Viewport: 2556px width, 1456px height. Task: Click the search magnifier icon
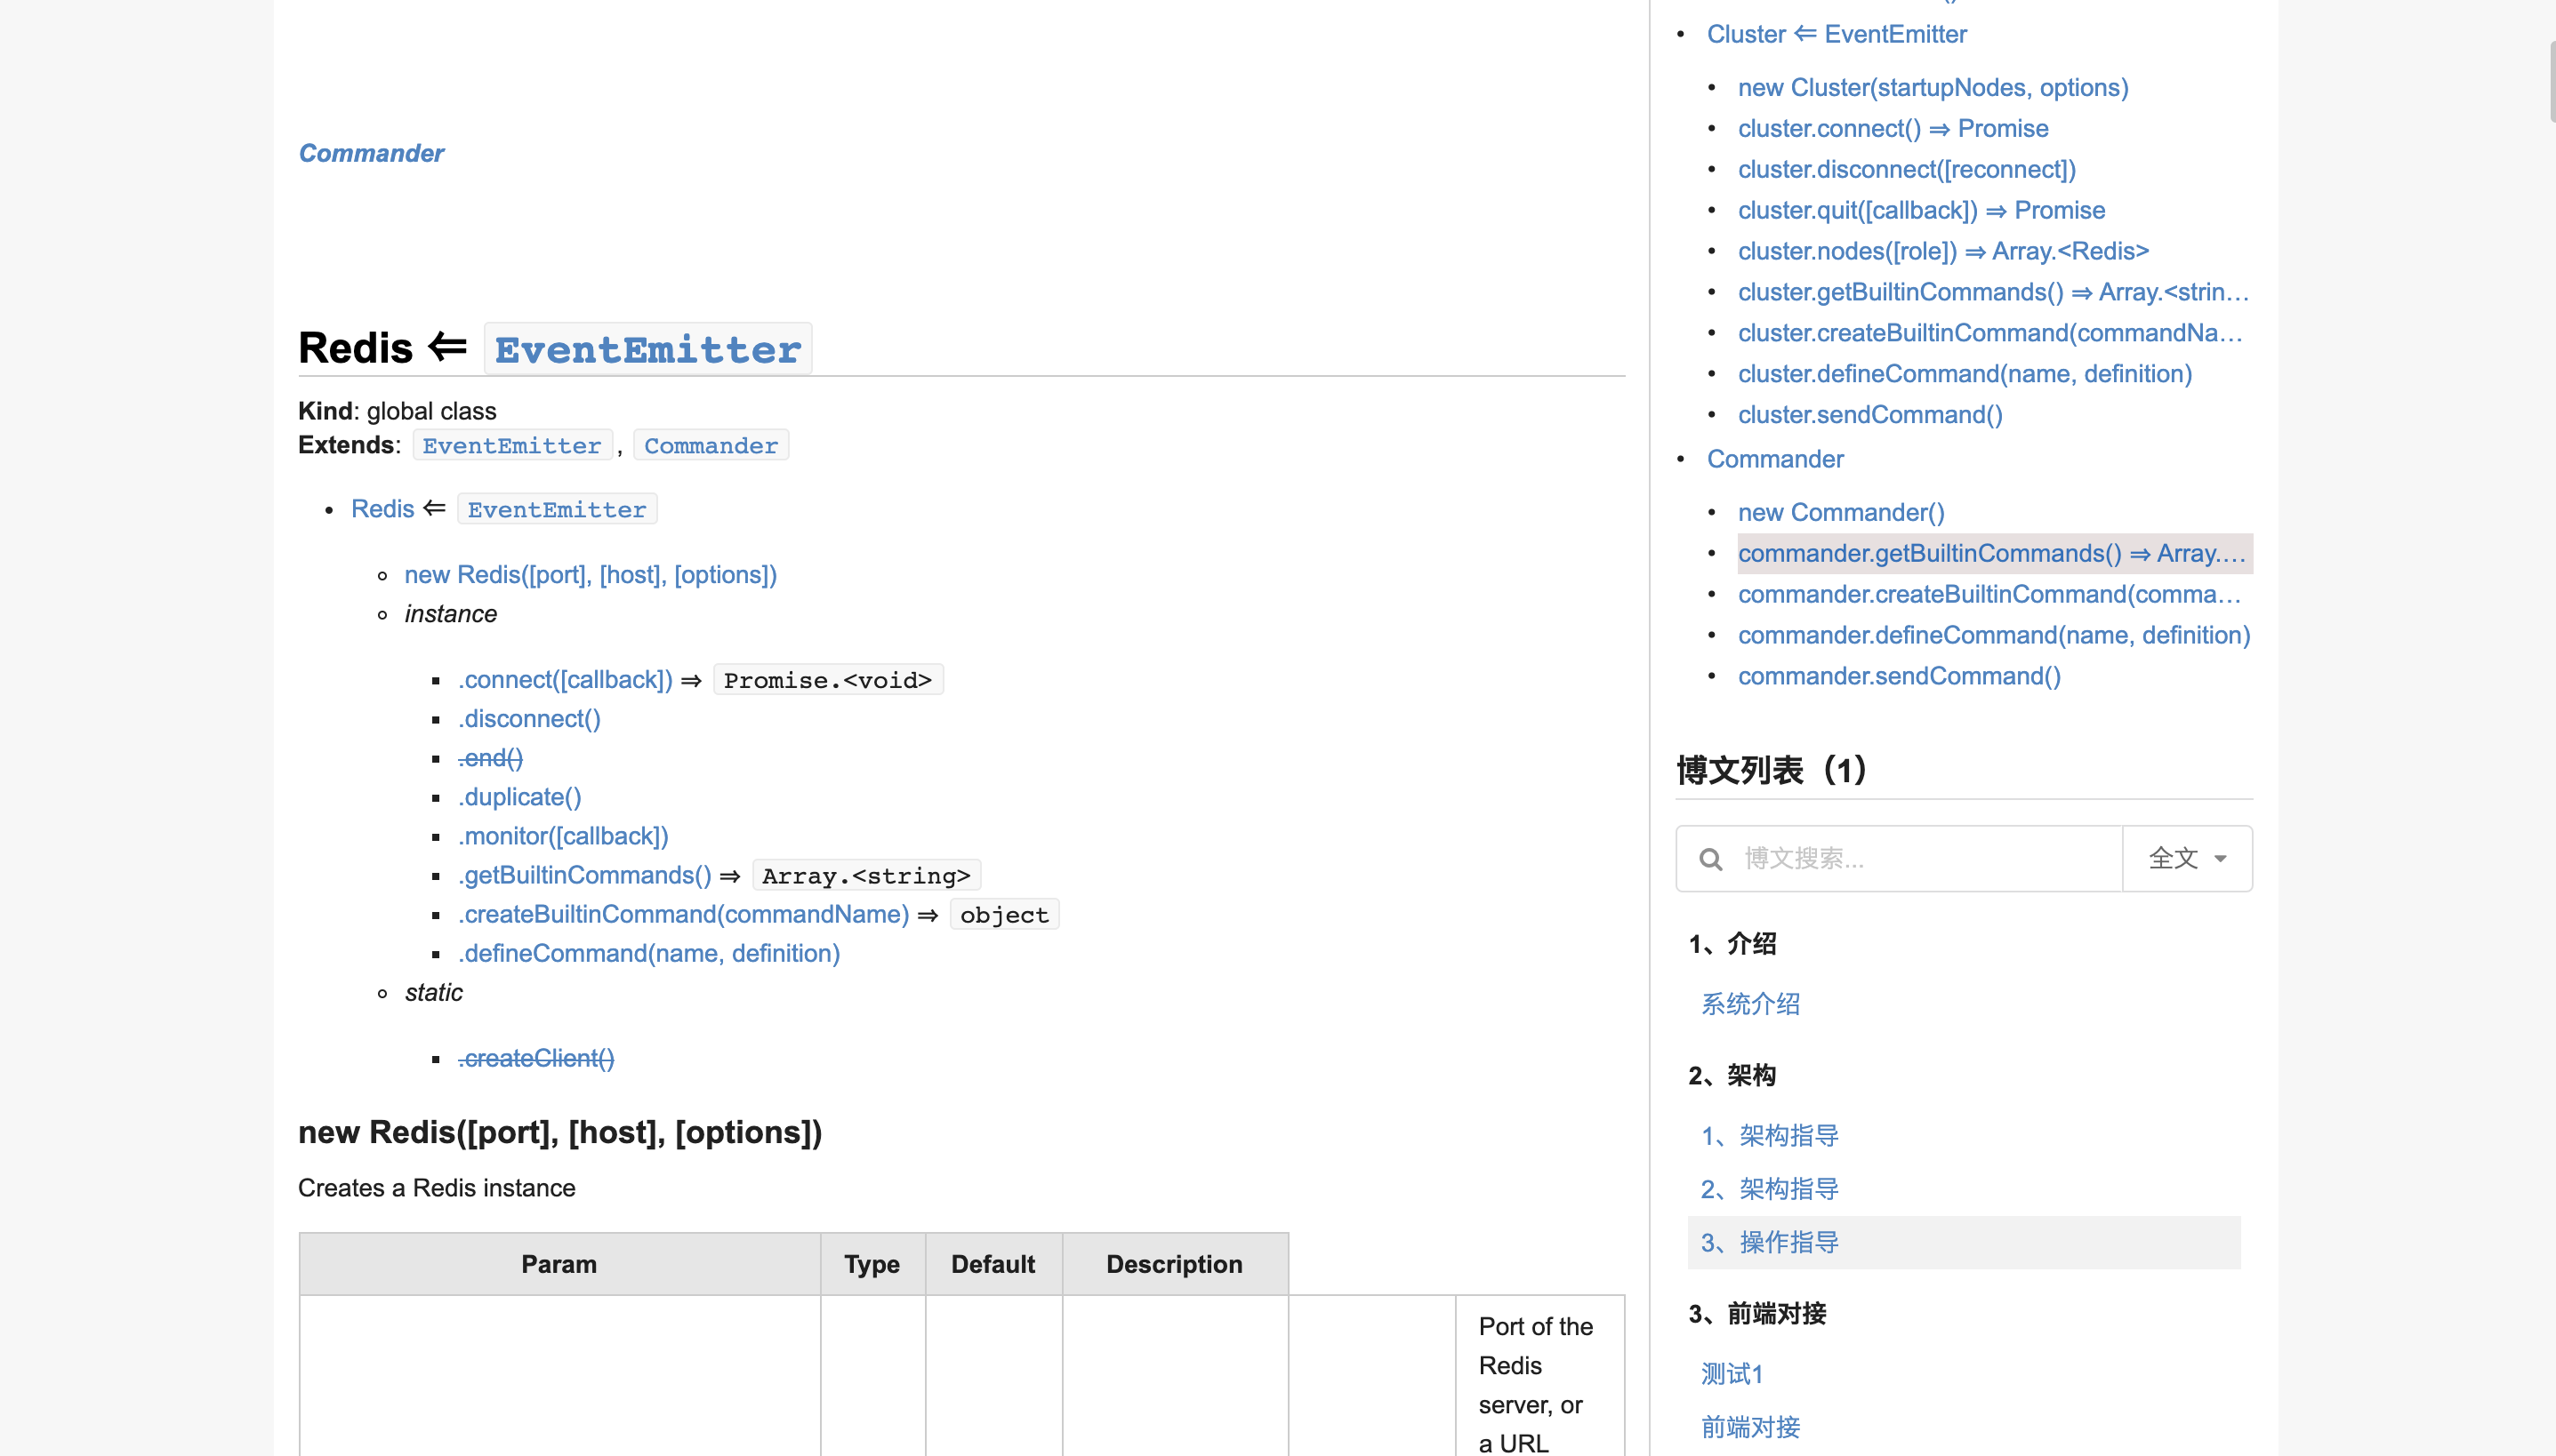tap(1710, 859)
